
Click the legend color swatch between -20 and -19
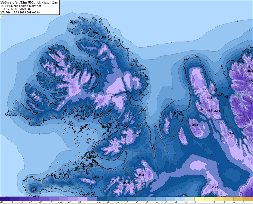pos(5,199)
